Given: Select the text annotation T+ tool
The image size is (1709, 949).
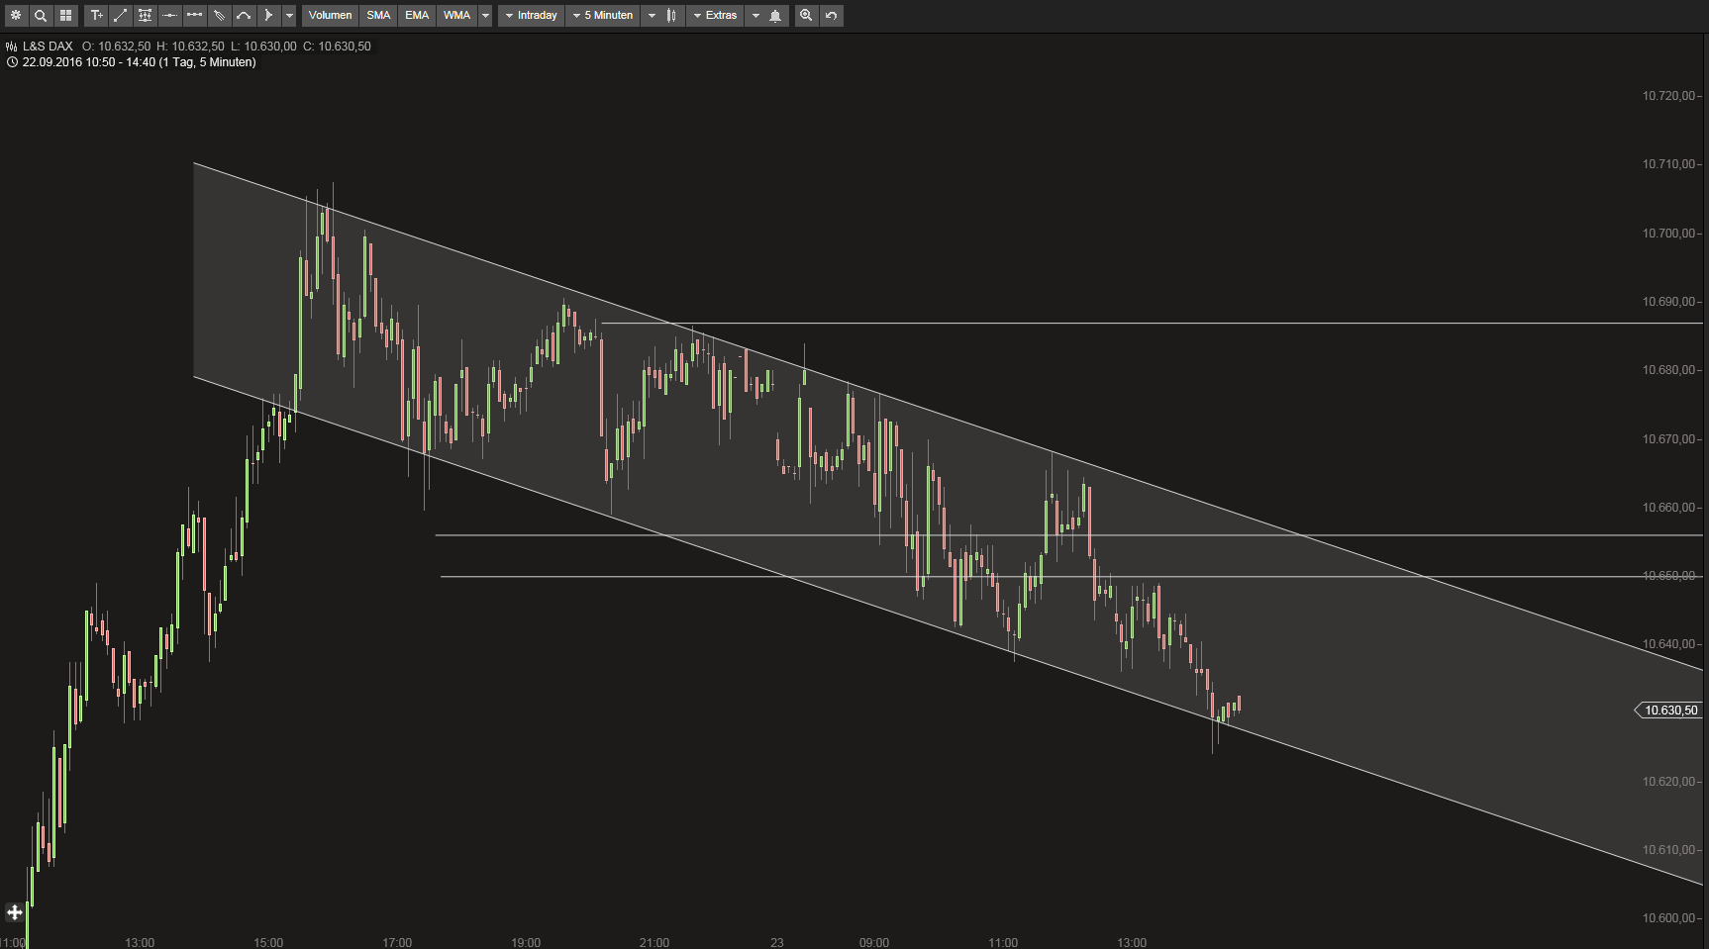Looking at the screenshot, I should 96,15.
